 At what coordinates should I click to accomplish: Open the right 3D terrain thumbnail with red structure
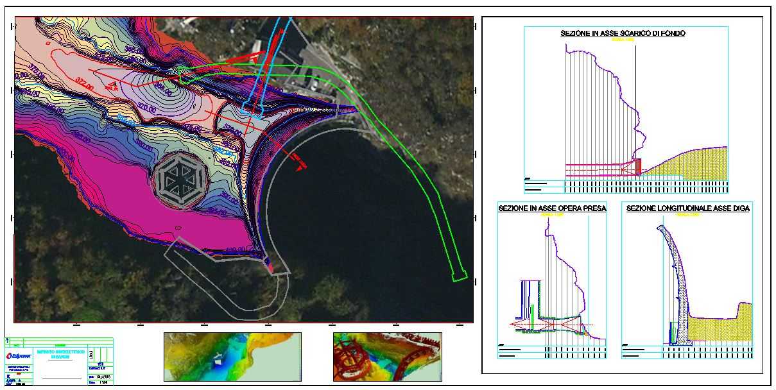[387, 357]
